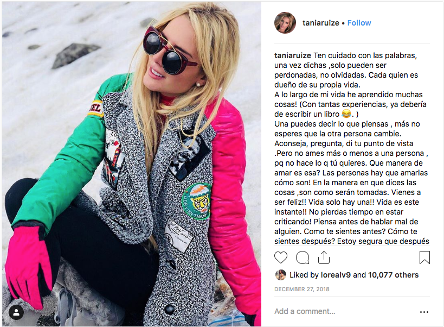The image size is (444, 327).
Task: Like the post with the heart icon
Action: 281,257
